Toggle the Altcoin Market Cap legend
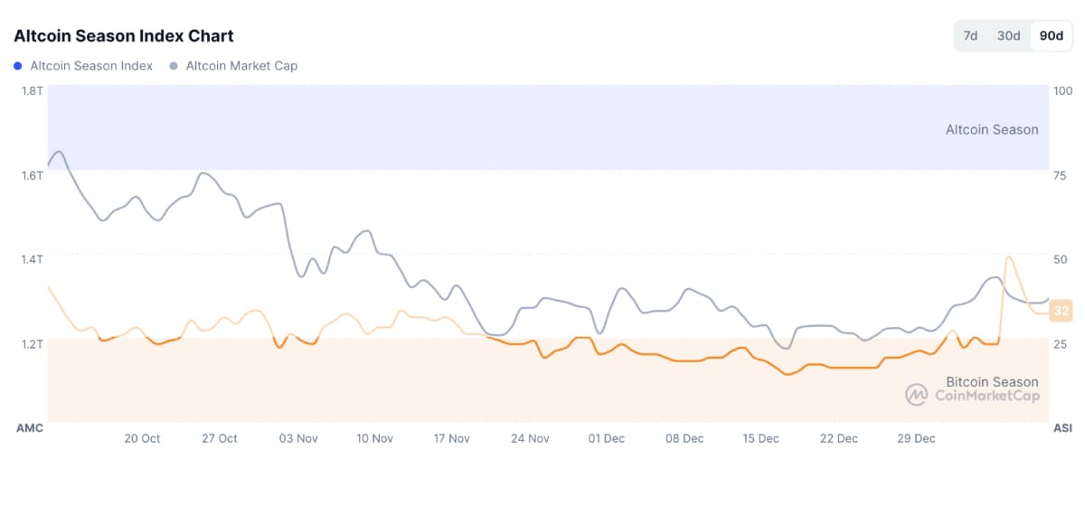Image resolution: width=1085 pixels, height=505 pixels. click(241, 66)
